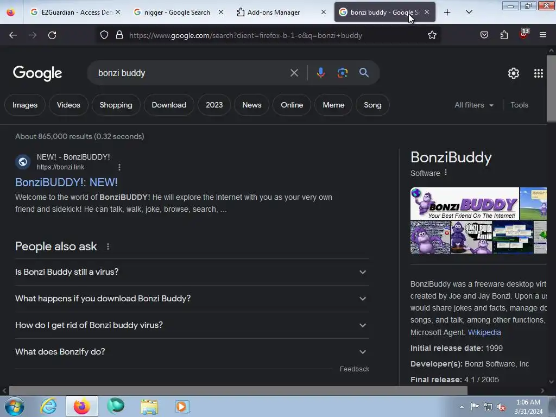Image resolution: width=556 pixels, height=417 pixels.
Task: Open BonziBuddy Software panel options
Action: [446, 173]
